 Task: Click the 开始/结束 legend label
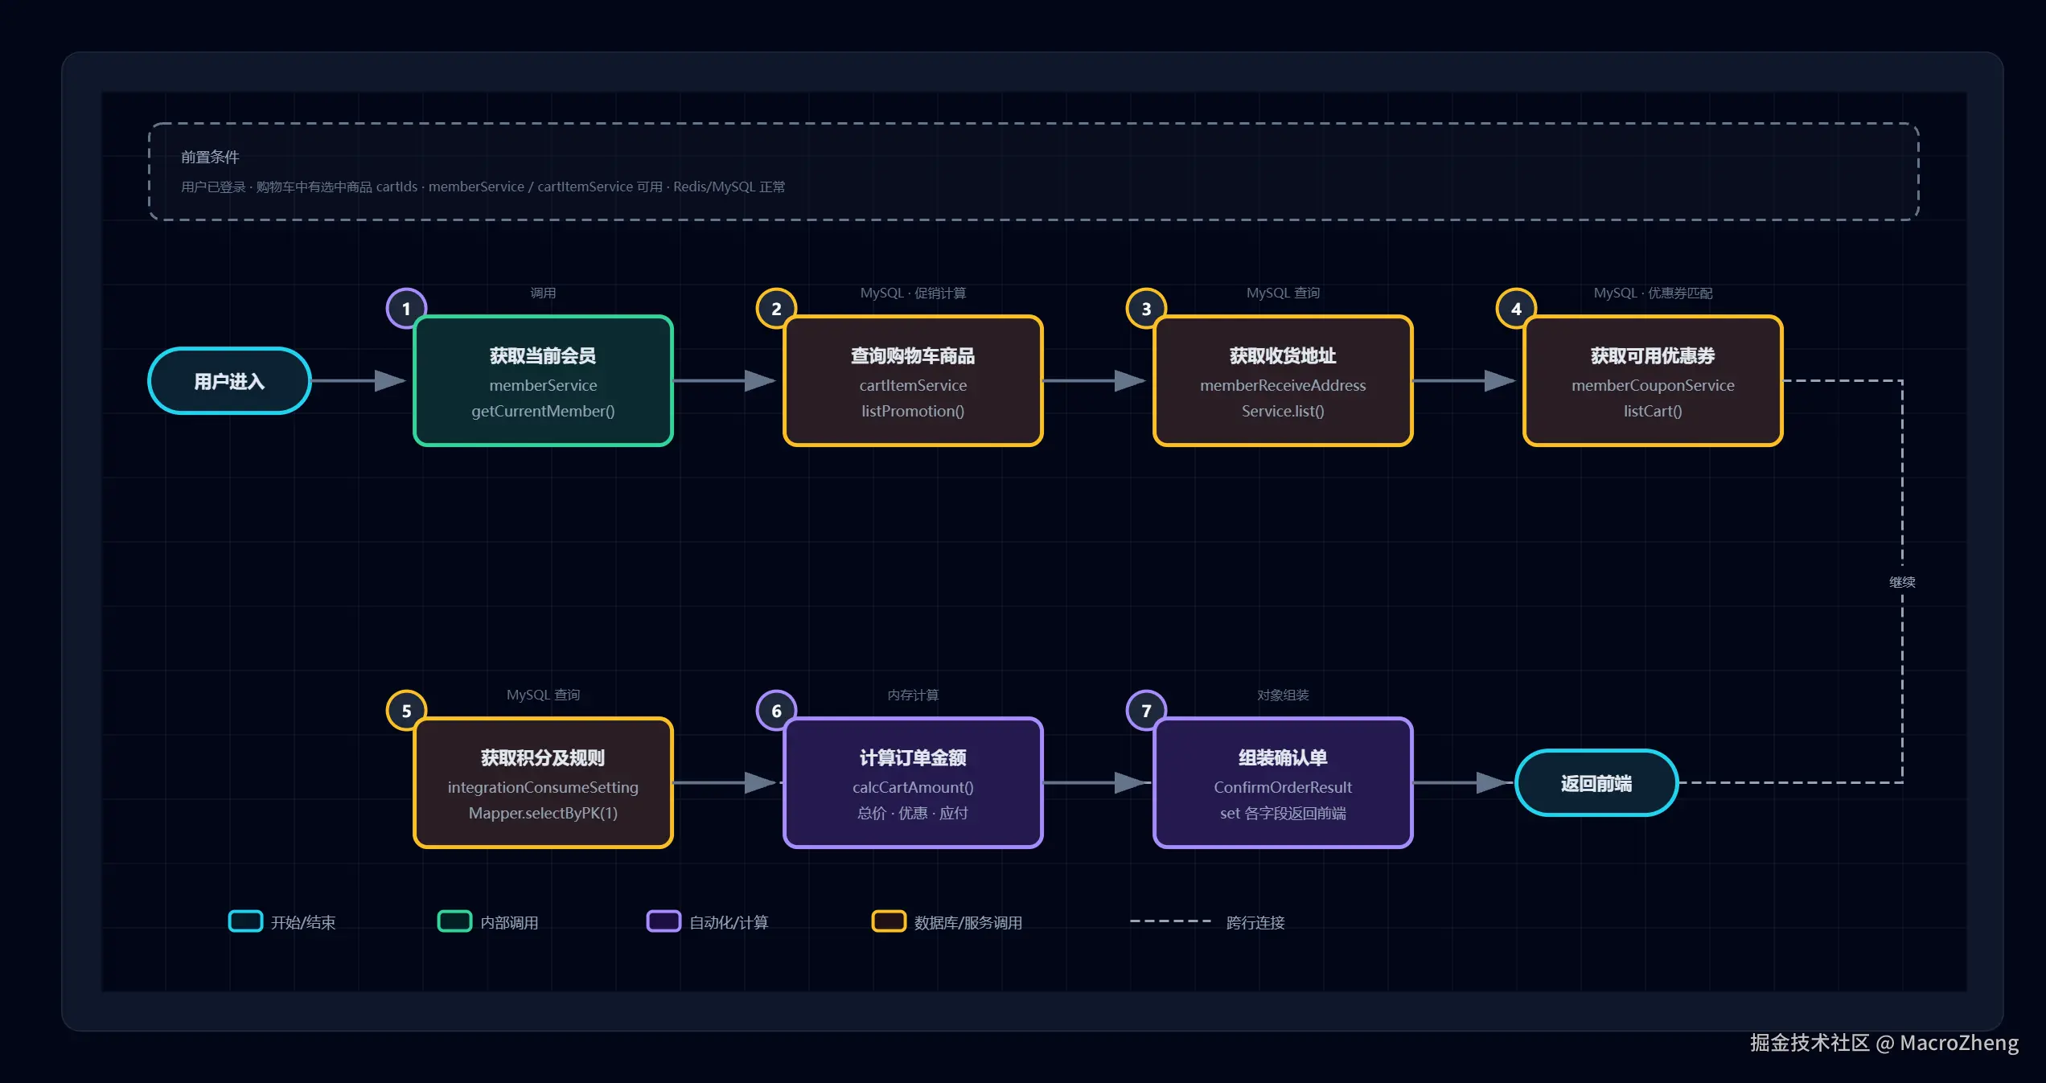pyautogui.click(x=303, y=922)
